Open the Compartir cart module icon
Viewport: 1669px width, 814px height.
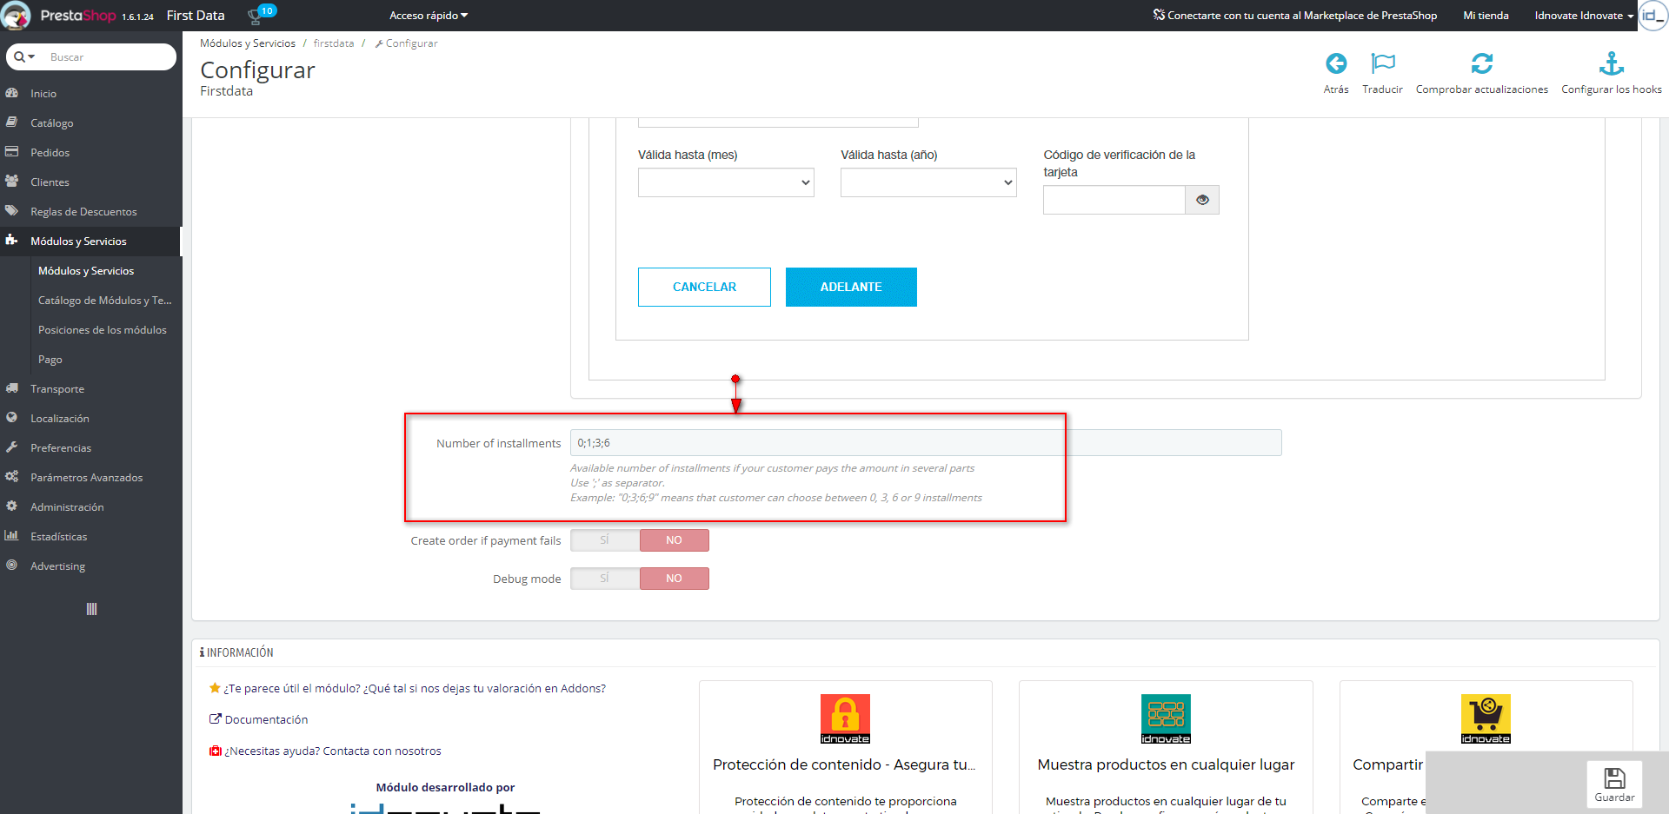1486,719
